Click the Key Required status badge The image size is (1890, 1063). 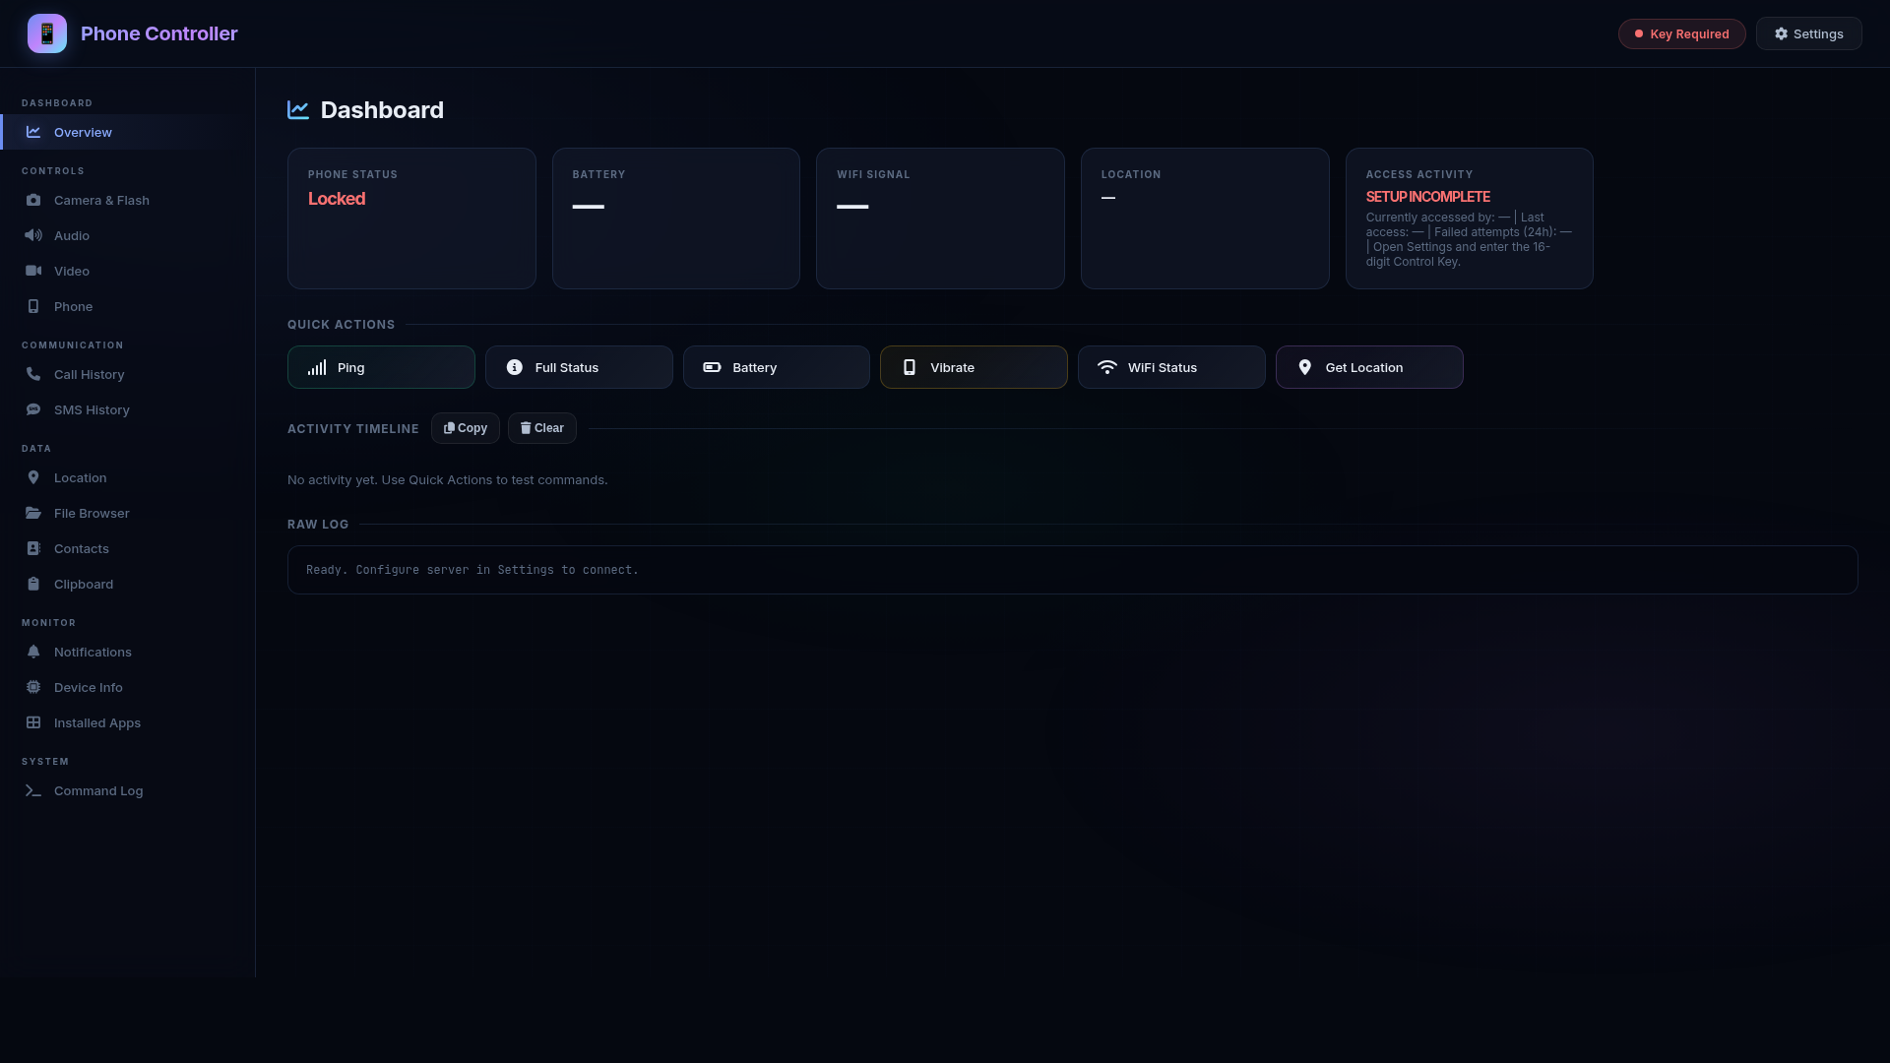[1681, 33]
